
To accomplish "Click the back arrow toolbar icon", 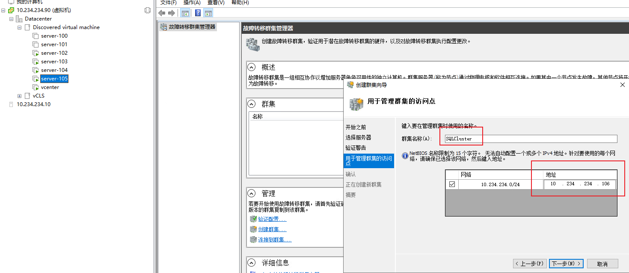I will click(162, 13).
